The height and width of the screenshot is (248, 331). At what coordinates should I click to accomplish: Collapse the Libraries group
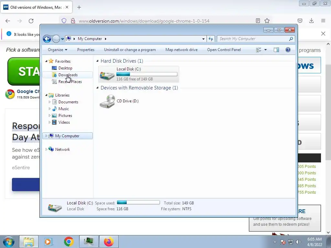point(46,95)
